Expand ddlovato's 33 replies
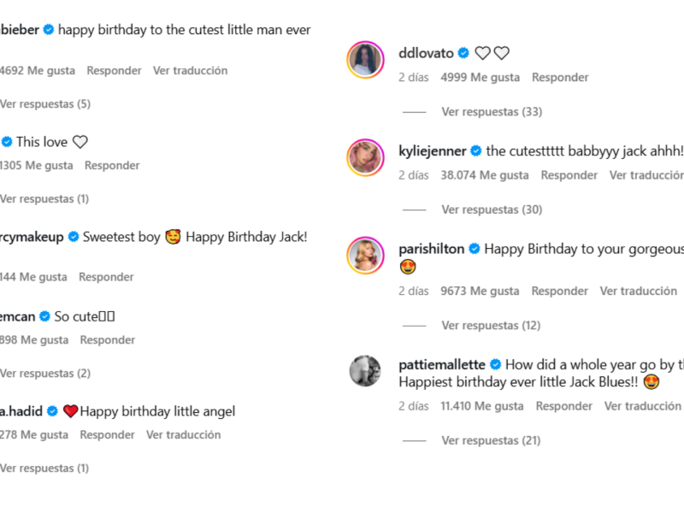This screenshot has width=684, height=513. point(492,111)
